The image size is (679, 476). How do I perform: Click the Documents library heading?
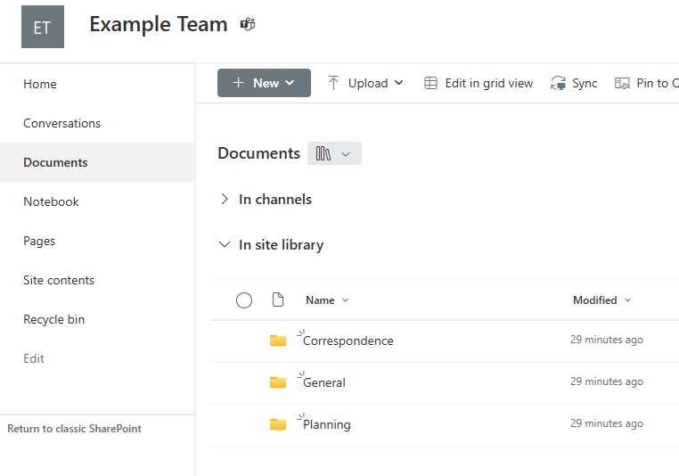259,153
